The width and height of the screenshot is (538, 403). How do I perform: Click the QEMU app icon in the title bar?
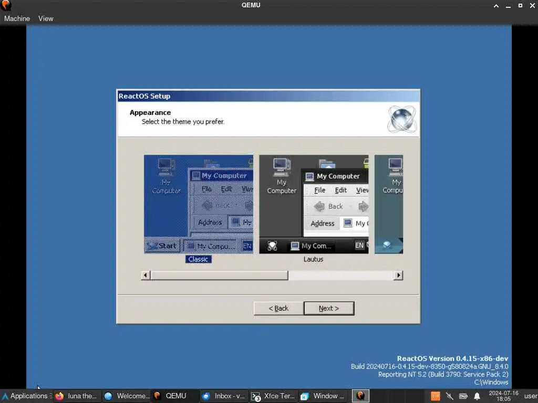click(6, 5)
